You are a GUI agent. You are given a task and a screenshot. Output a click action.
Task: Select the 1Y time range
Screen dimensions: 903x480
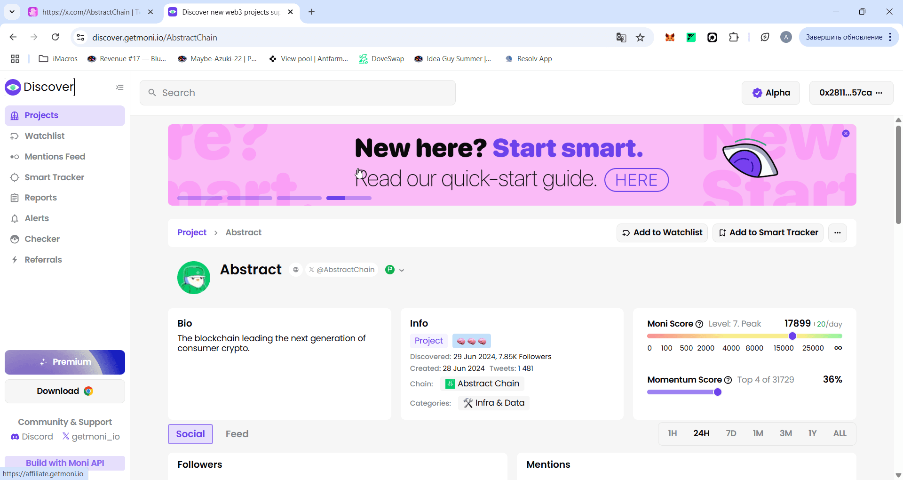point(813,434)
